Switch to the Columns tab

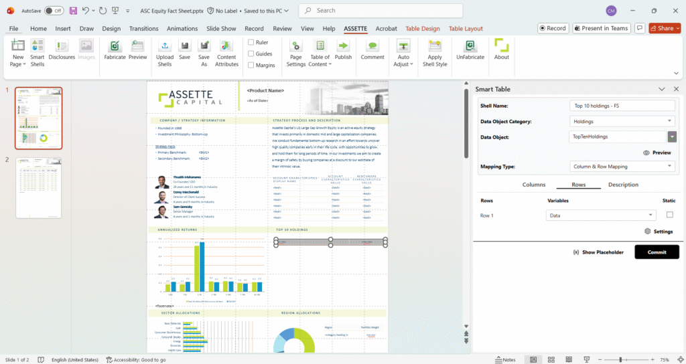(534, 185)
